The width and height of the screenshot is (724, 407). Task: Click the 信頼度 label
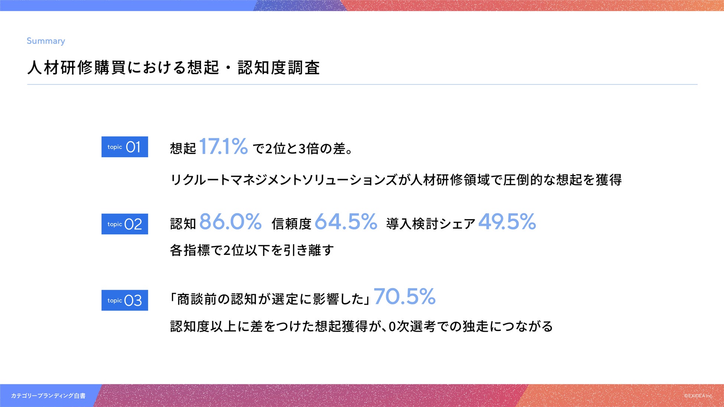point(291,224)
